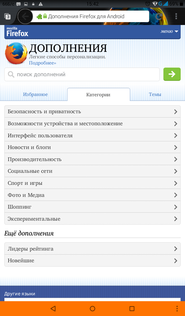Open the browser three-dot overflow menu
Image resolution: width=185 pixels, height=316 pixels.
coord(176,16)
